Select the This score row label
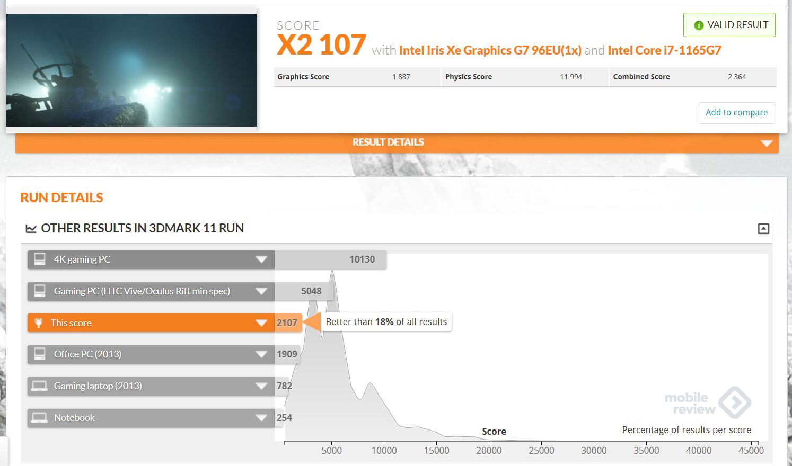The height and width of the screenshot is (466, 792). [x=71, y=323]
